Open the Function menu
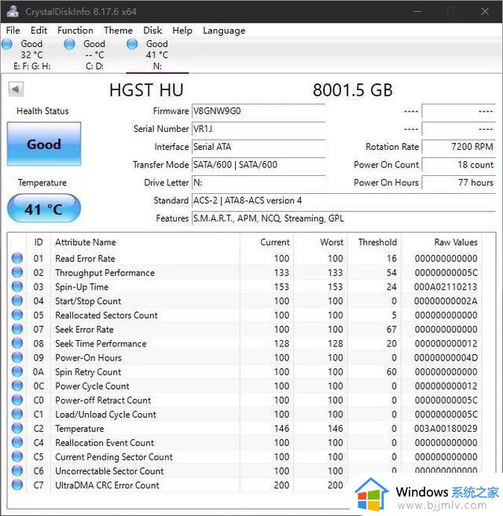Screen dimensions: 503x516 click(75, 31)
